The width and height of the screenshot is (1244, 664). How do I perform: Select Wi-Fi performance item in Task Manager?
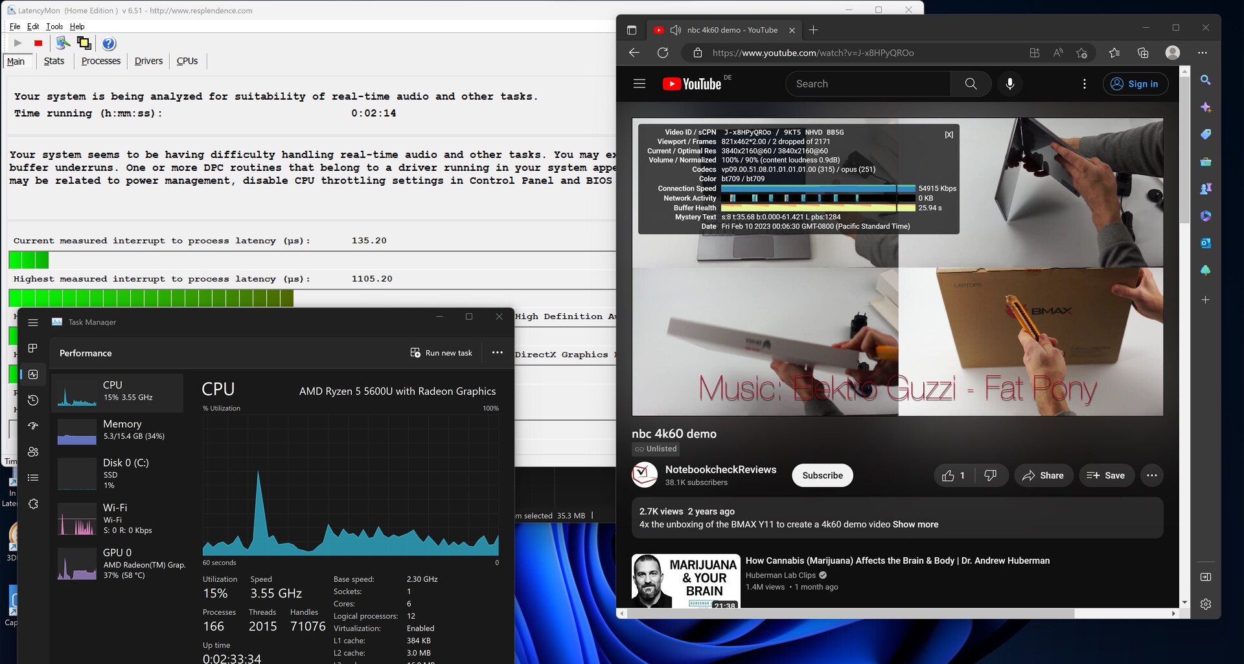[x=117, y=518]
